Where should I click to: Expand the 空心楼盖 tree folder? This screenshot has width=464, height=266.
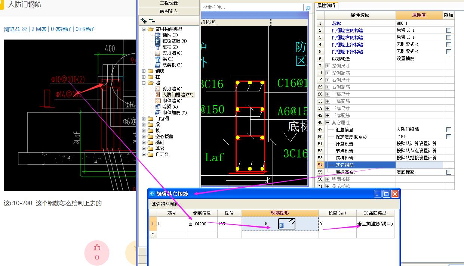[x=144, y=137]
